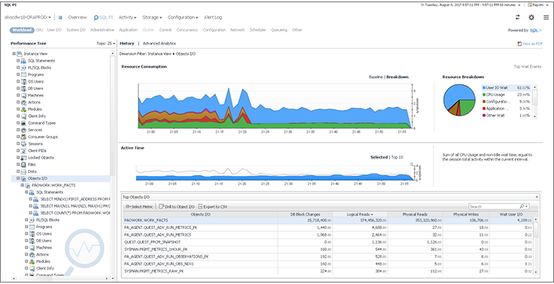Click the SQL PI magnifier icon in navigation
This screenshot has height=284, width=554.
coord(96,17)
